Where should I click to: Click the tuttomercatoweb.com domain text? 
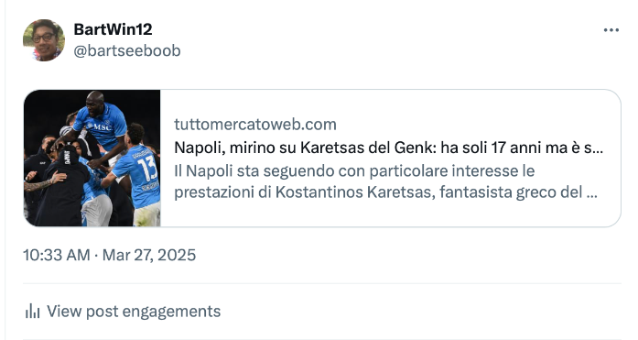pyautogui.click(x=255, y=125)
